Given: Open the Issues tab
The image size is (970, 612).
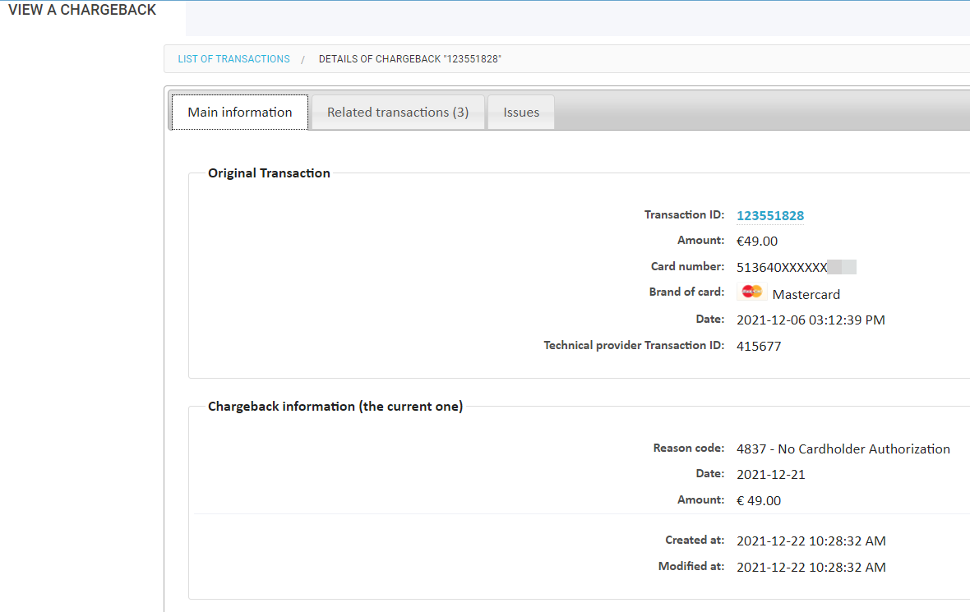Looking at the screenshot, I should pos(520,112).
